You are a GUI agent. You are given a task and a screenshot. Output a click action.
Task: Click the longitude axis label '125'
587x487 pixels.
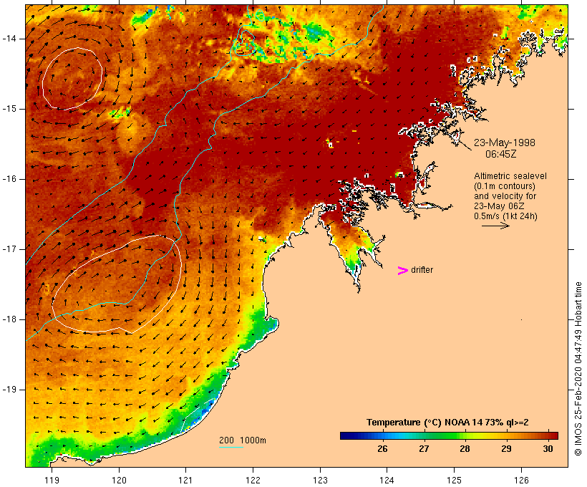[x=455, y=480]
